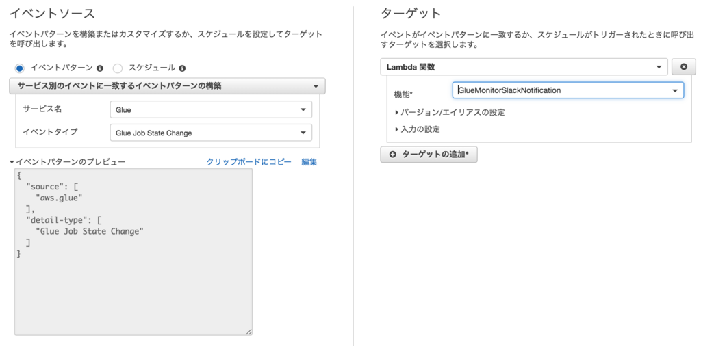Remove the target with the X button
This screenshot has width=701, height=346.
click(684, 67)
